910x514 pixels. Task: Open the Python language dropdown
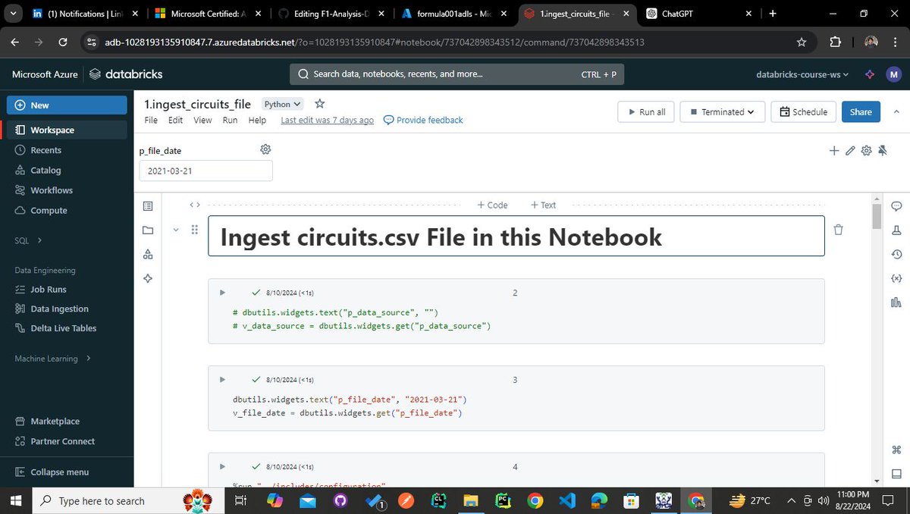click(x=282, y=105)
